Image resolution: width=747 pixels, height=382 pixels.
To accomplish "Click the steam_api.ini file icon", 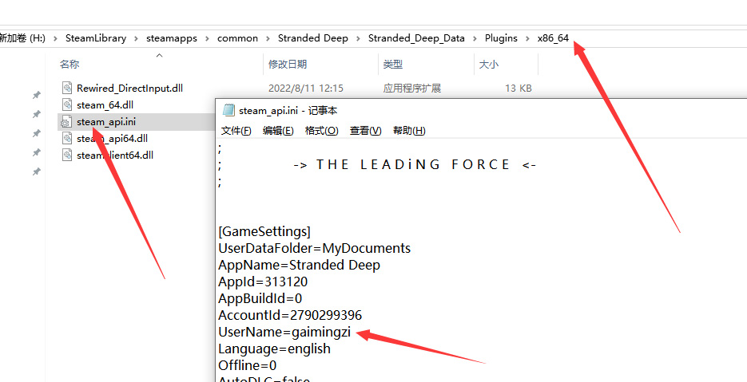I will point(67,122).
